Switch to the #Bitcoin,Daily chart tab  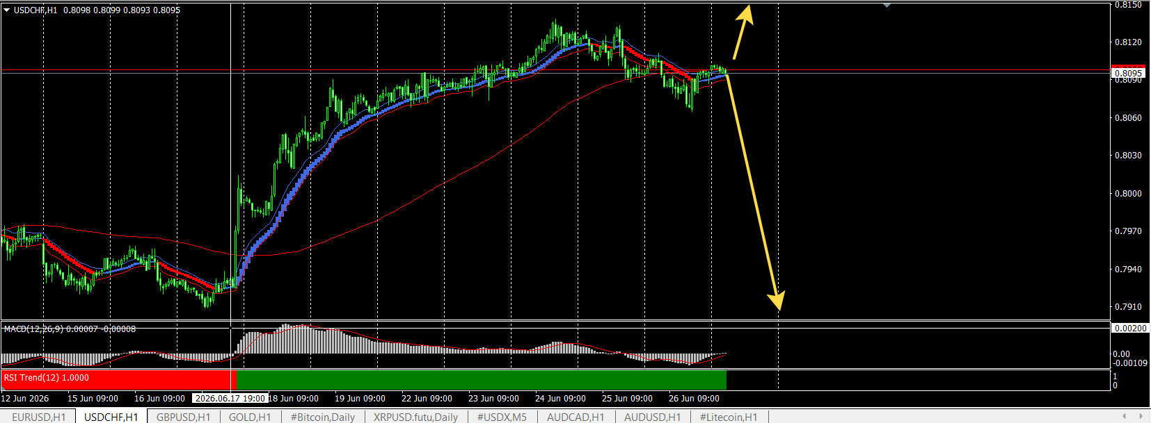(x=323, y=417)
